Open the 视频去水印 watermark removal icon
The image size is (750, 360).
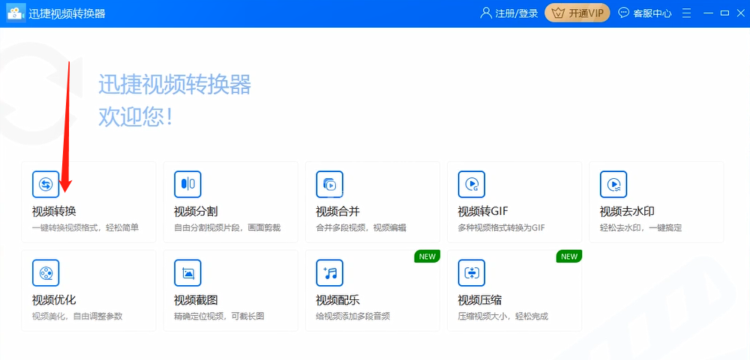[x=613, y=184]
